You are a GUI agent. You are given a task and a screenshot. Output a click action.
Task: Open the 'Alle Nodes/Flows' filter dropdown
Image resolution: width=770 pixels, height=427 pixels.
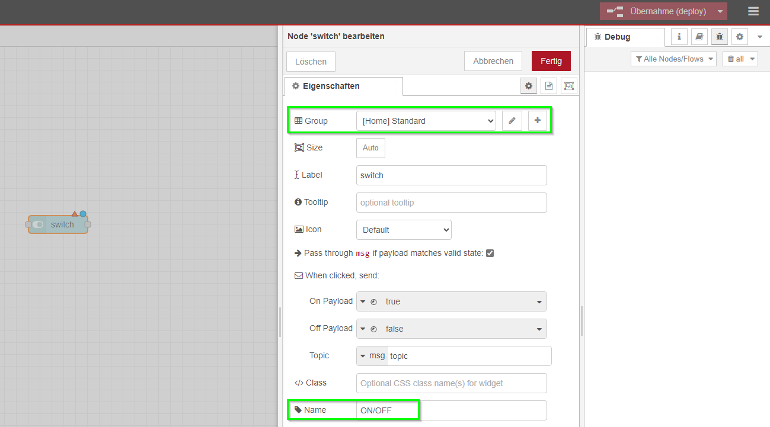(x=673, y=59)
